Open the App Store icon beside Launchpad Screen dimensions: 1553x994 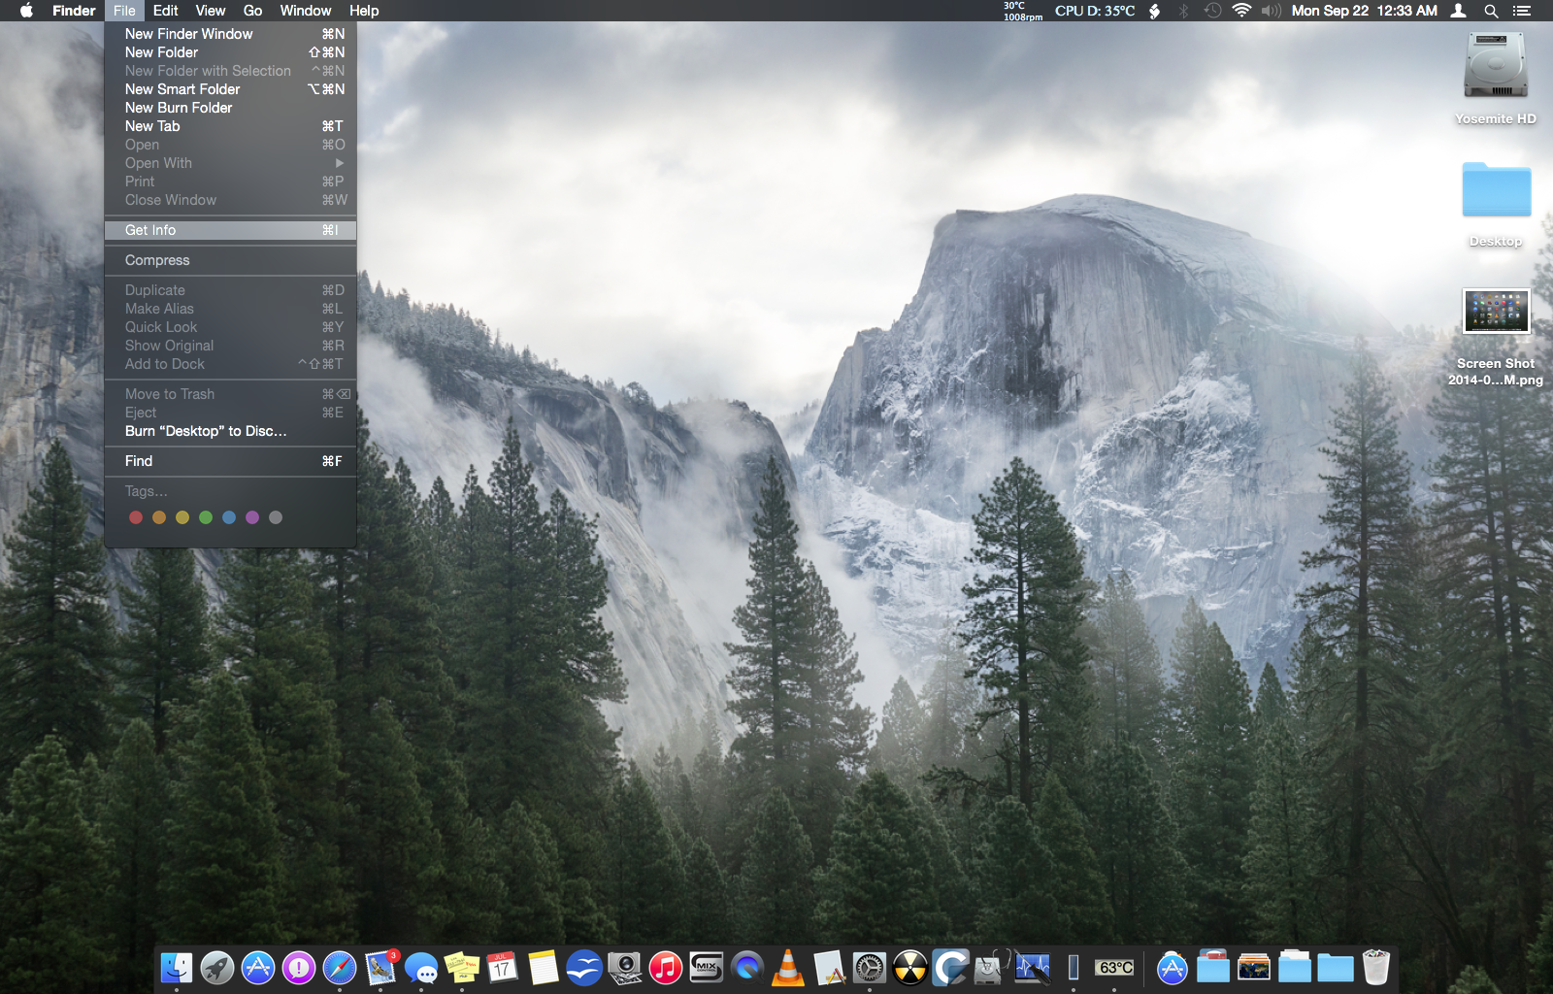[x=257, y=968]
